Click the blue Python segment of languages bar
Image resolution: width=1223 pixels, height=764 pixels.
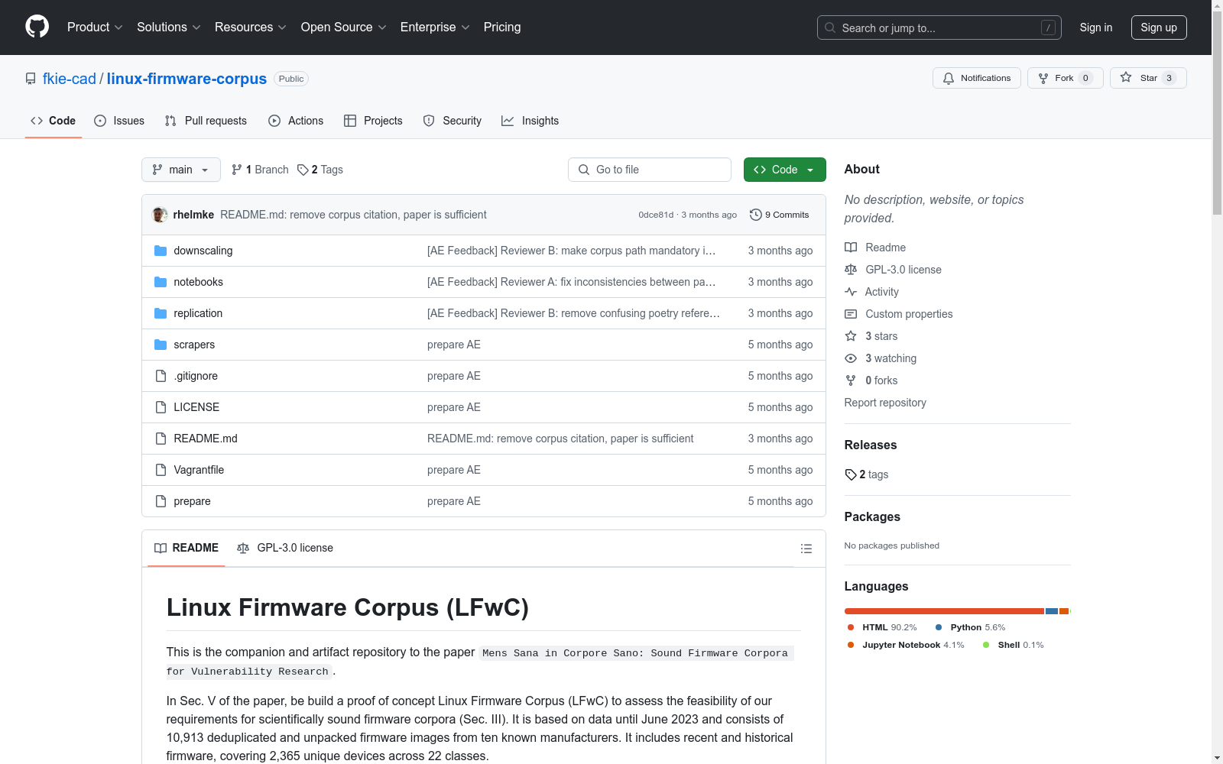point(1052,611)
